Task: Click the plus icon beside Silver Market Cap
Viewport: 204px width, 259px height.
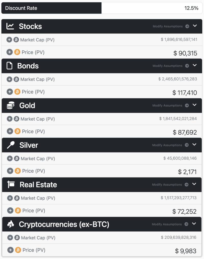Action: point(10,159)
